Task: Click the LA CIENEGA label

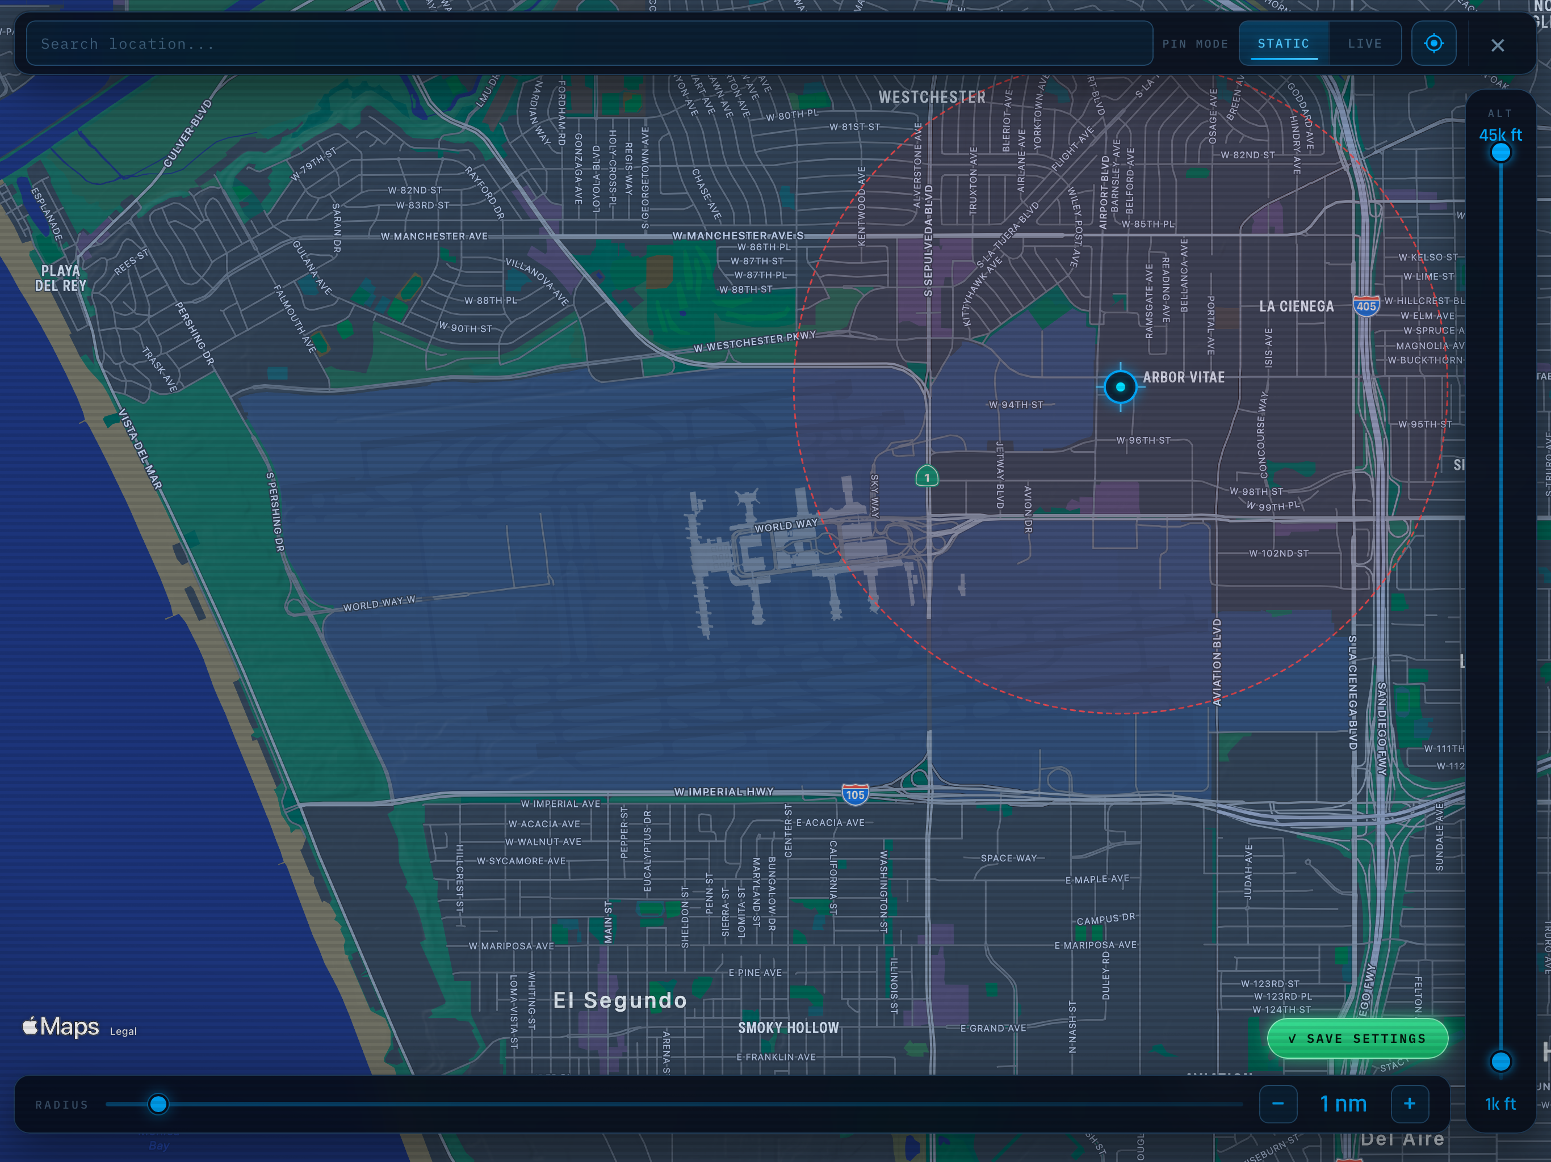Action: [x=1297, y=306]
